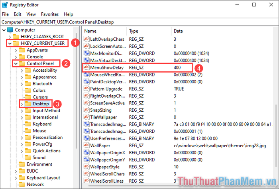Select the International key
The image size is (279, 189).
pyautogui.click(x=45, y=117)
